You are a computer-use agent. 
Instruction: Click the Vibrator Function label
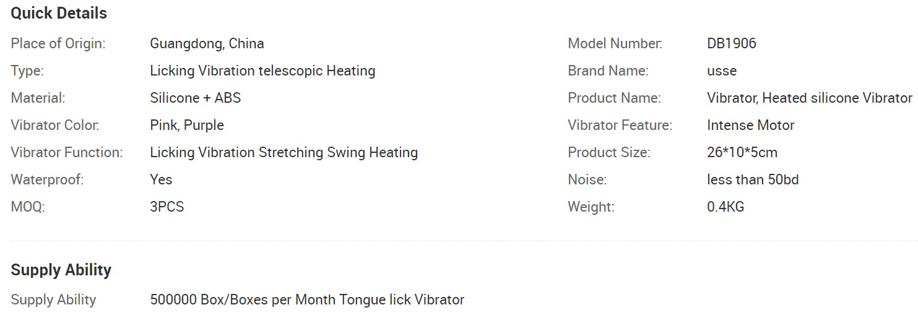click(67, 152)
